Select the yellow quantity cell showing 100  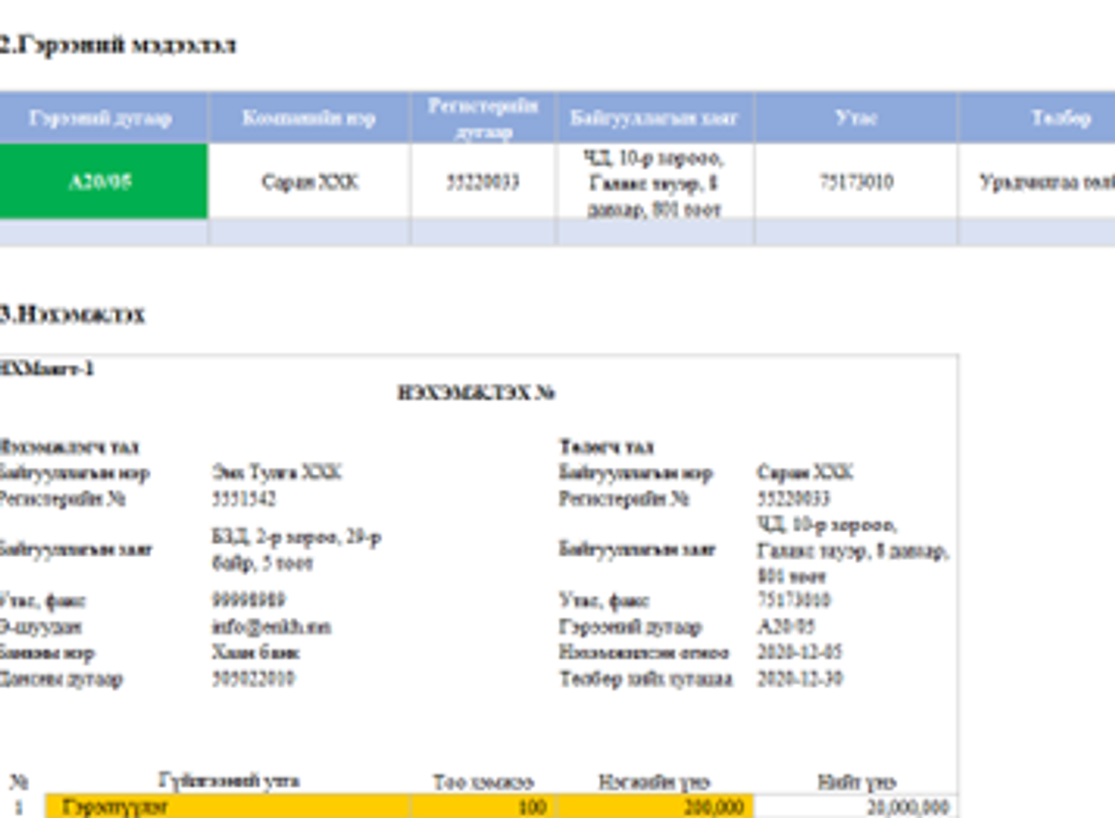click(x=485, y=807)
